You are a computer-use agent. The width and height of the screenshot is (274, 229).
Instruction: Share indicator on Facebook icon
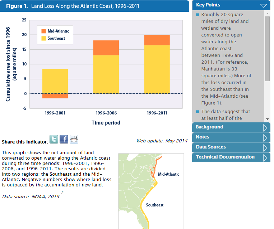[x=64, y=139]
